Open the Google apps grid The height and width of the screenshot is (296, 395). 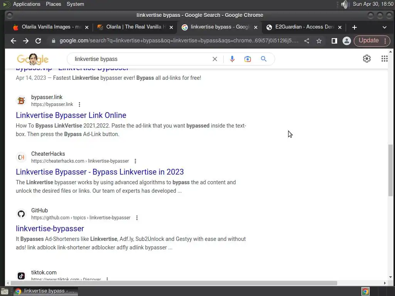pyautogui.click(x=384, y=59)
